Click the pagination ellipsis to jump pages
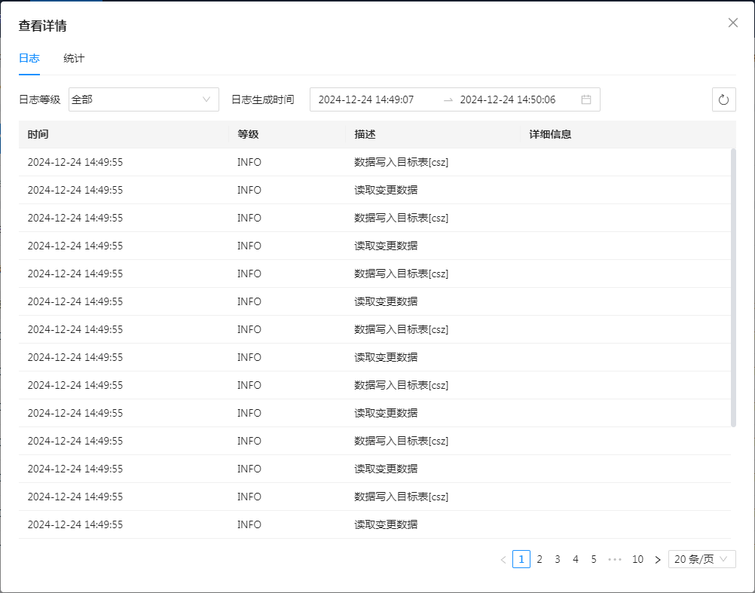The image size is (755, 593). pos(614,559)
